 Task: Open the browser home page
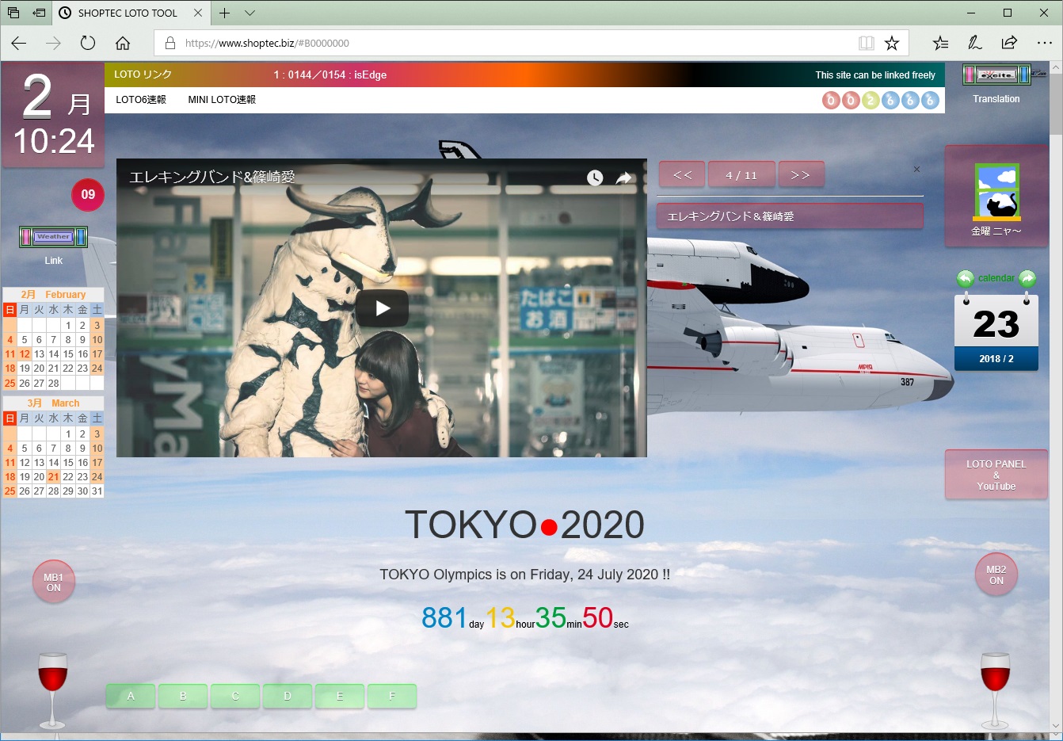pos(123,43)
